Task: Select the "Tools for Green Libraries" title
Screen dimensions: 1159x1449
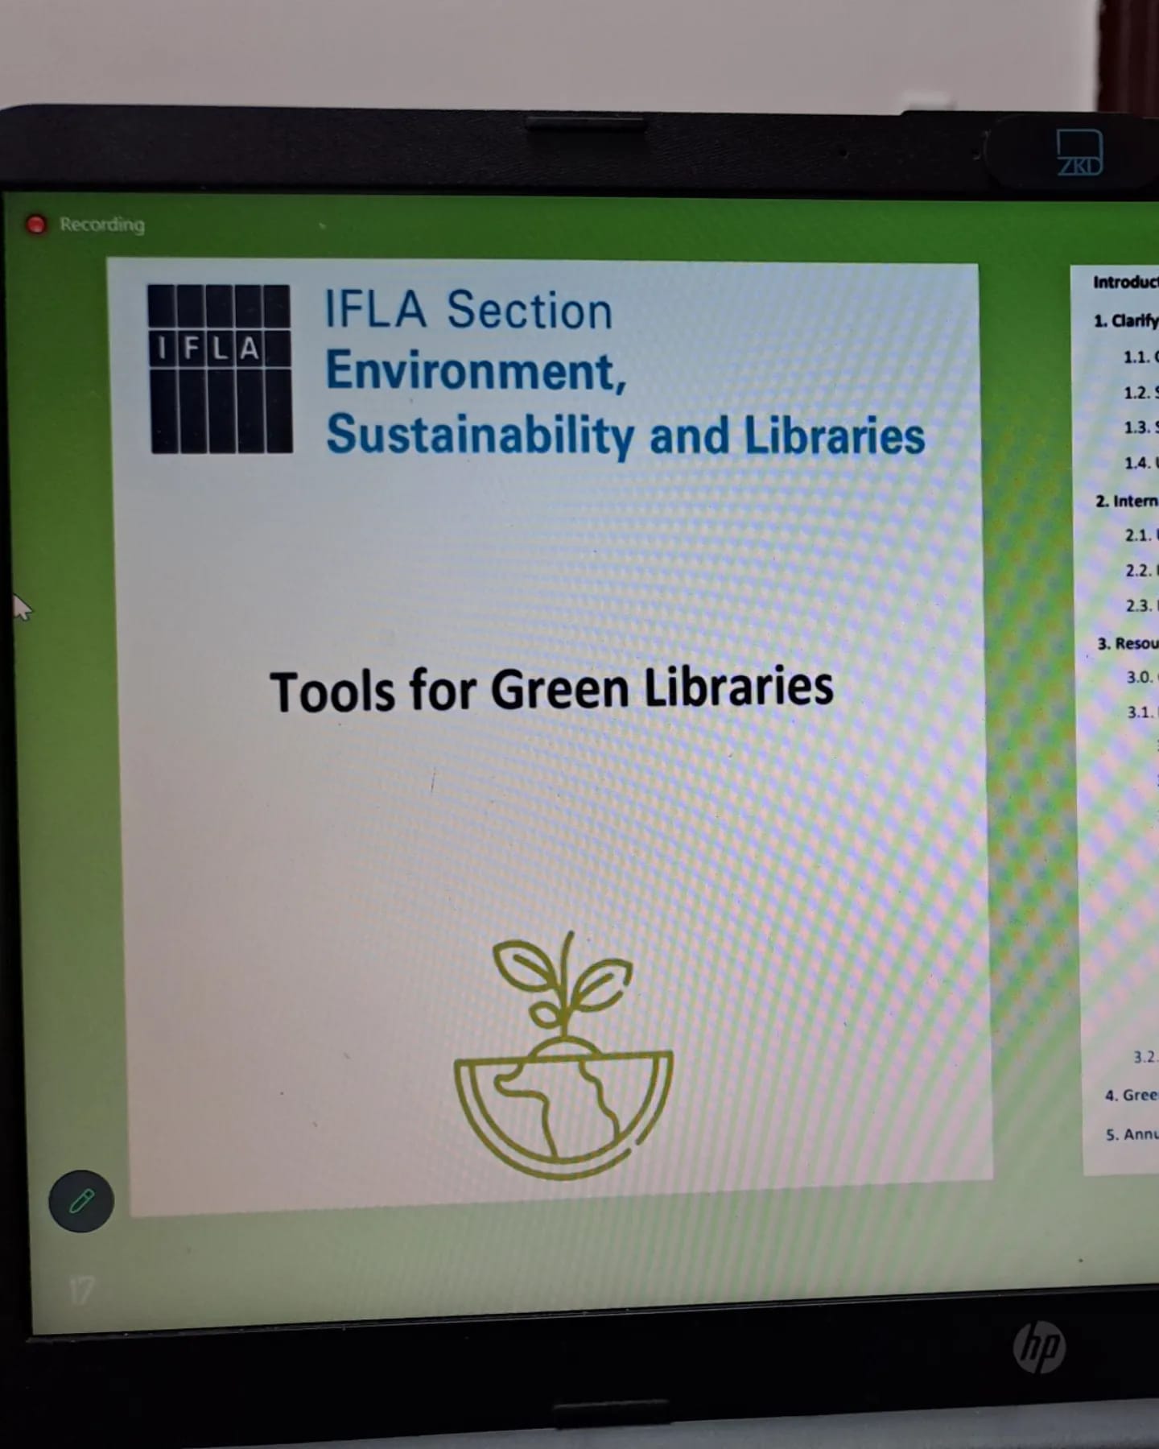Action: pos(551,690)
